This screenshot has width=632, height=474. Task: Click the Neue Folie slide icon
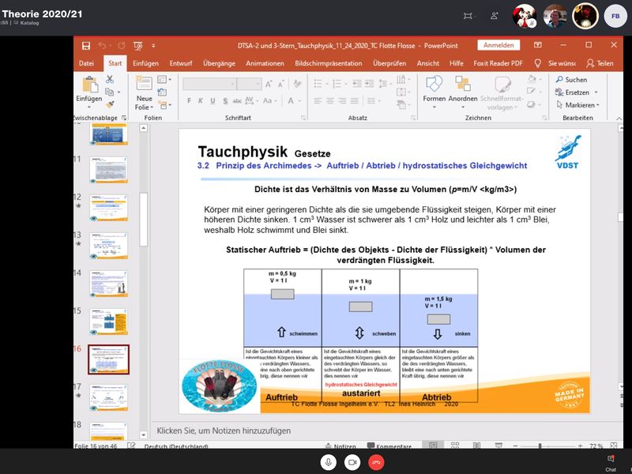click(144, 84)
